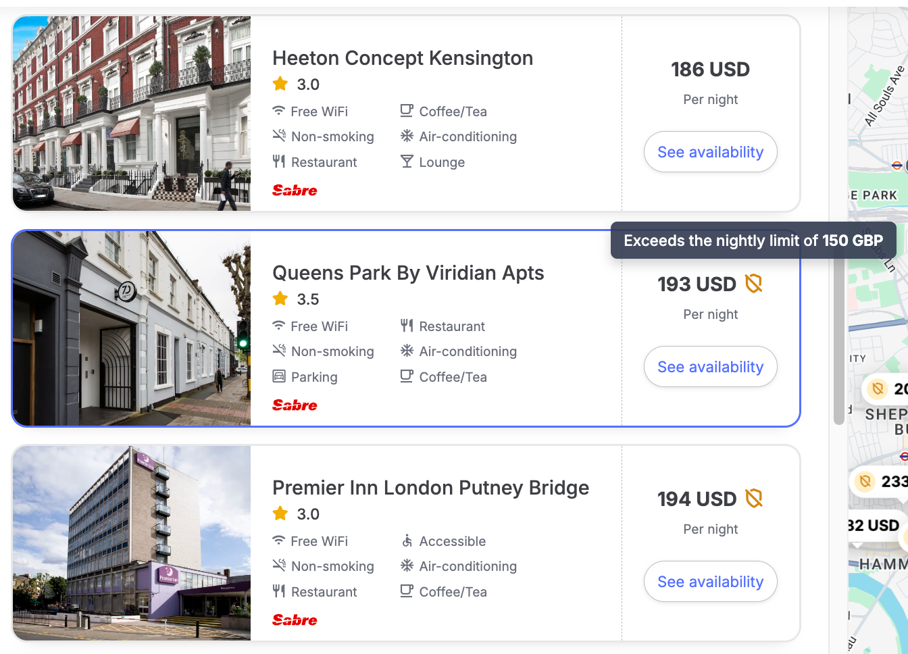Open Heeton Concept Kensington hotel title
The image size is (908, 654).
point(403,58)
